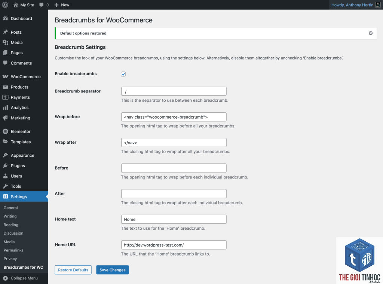Open Privacy settings submenu
This screenshot has height=284, width=383.
(10, 259)
